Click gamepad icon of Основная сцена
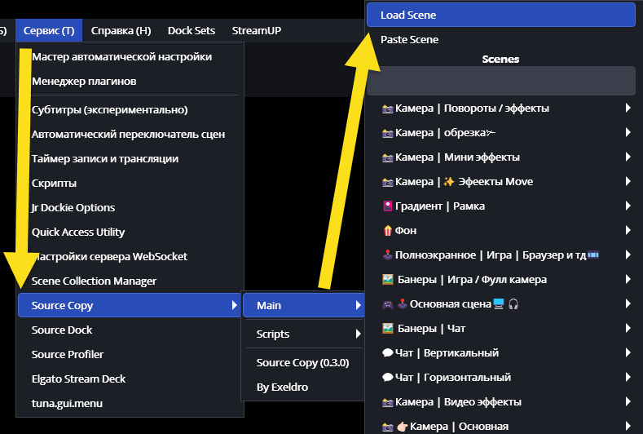 (387, 304)
